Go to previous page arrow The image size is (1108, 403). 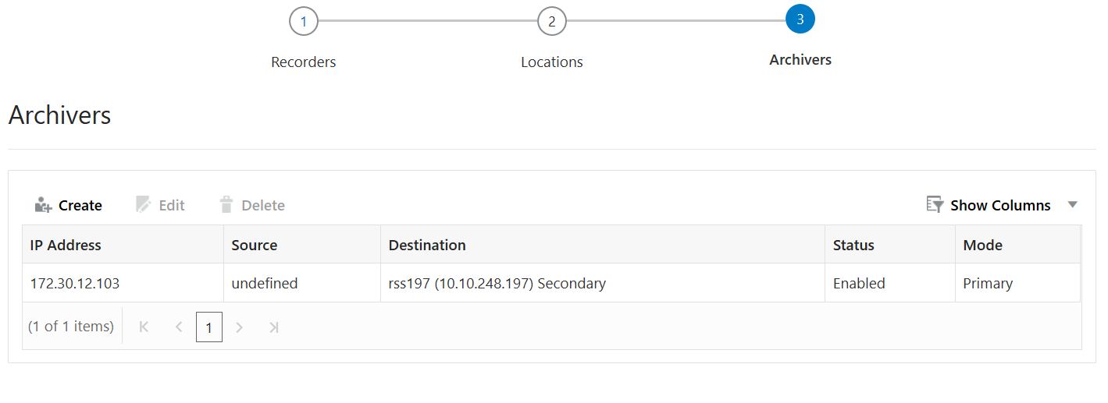[179, 327]
